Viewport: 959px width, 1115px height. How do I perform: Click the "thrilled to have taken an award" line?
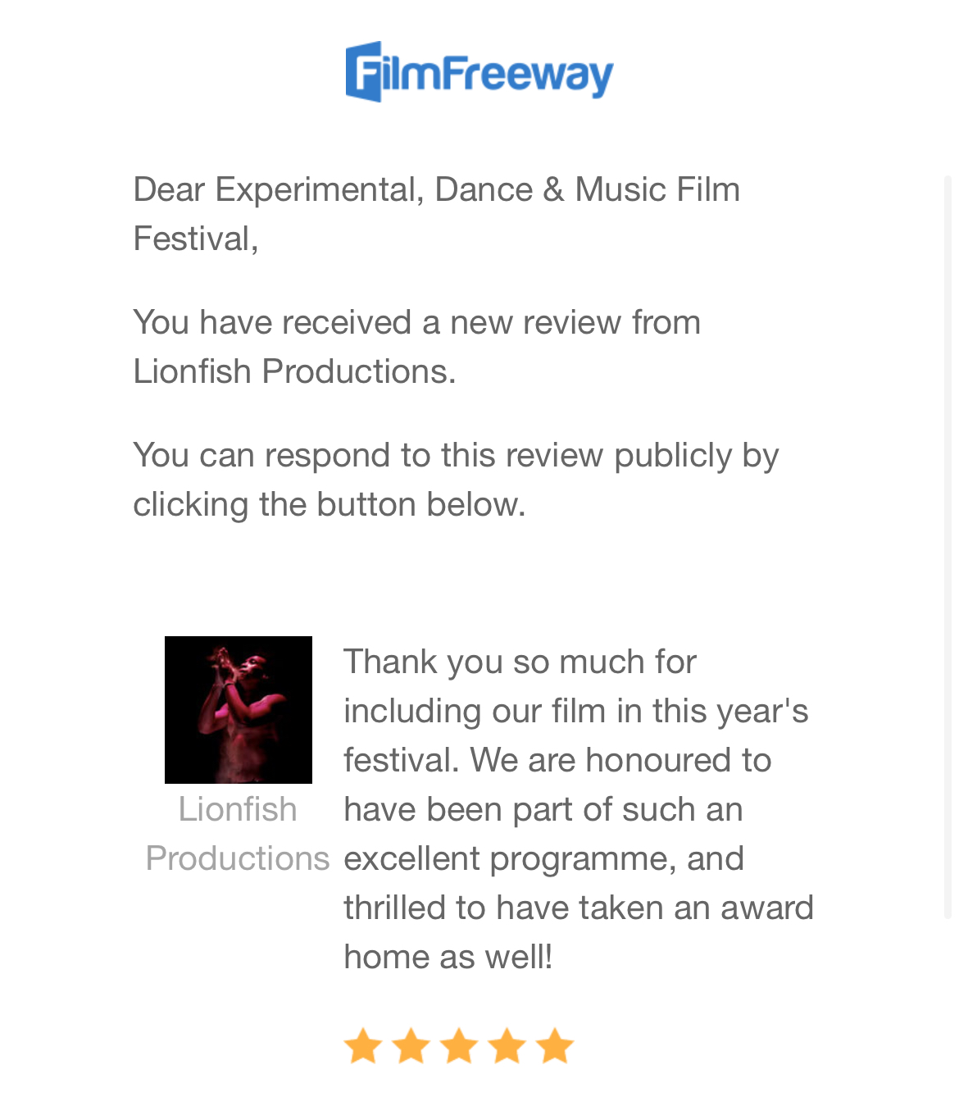coord(578,908)
